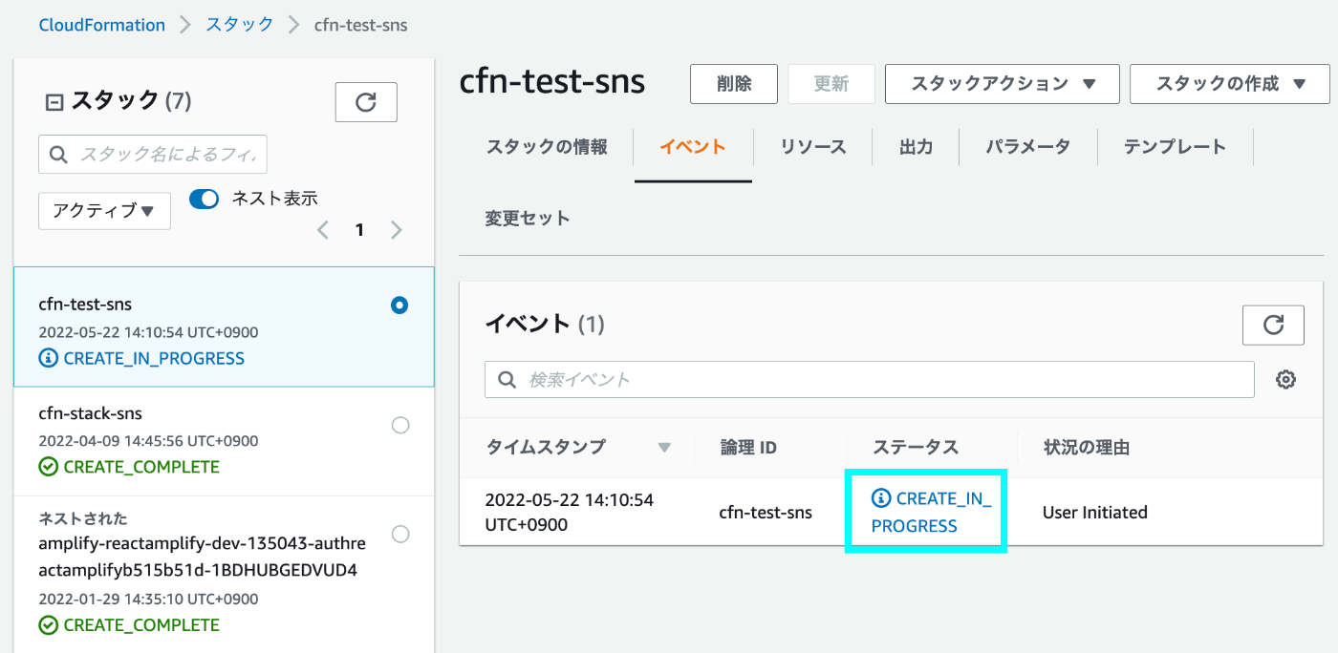Select cfn-test-sns stack name in list
This screenshot has width=1338, height=653.
(x=85, y=305)
